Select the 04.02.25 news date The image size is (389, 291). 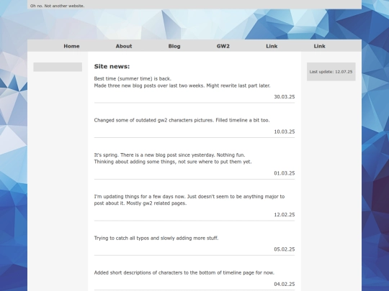tap(285, 284)
